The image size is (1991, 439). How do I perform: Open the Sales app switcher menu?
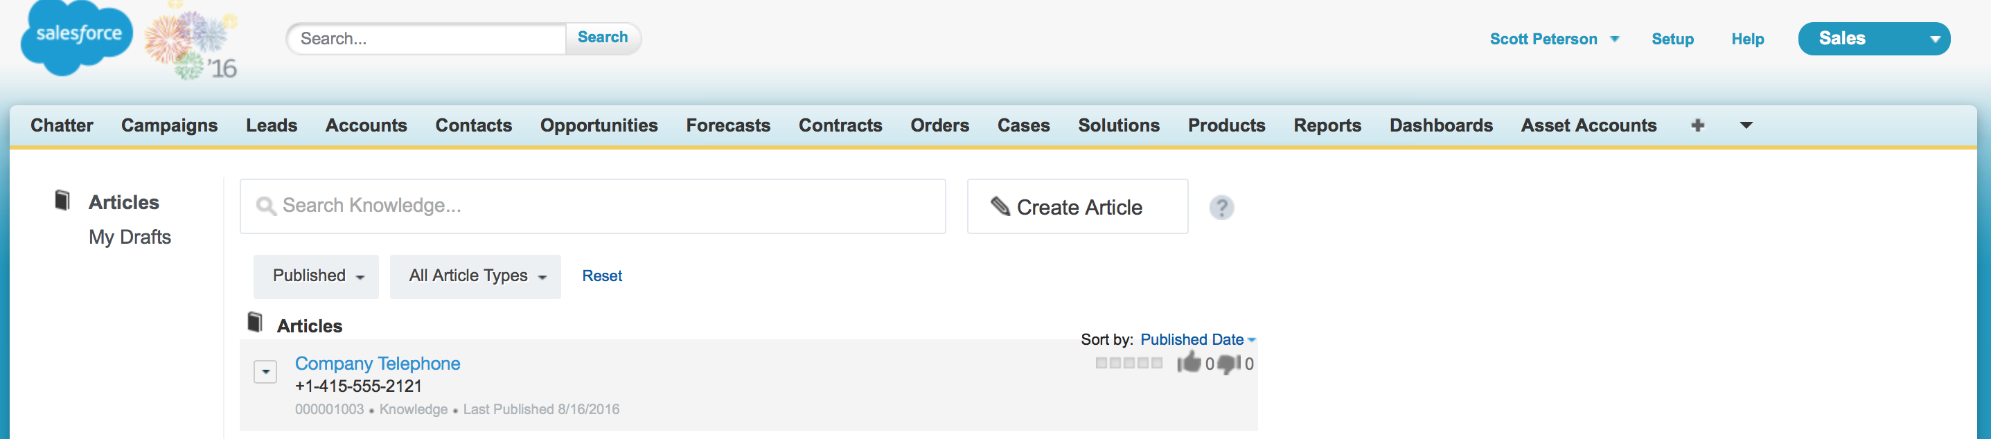(1873, 39)
